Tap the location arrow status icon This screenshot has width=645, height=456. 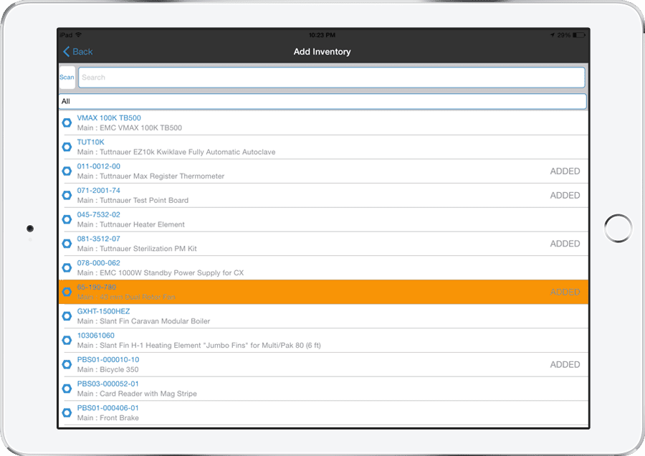(553, 35)
